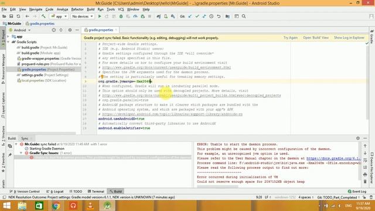Go back with the left arrow icon

click(28, 16)
